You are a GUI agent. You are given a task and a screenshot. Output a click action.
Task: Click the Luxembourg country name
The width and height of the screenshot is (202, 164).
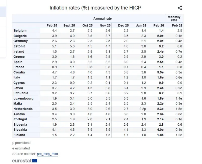coord(23,98)
